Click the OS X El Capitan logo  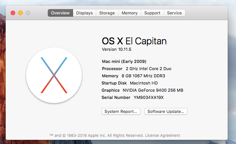pyautogui.click(x=54, y=75)
